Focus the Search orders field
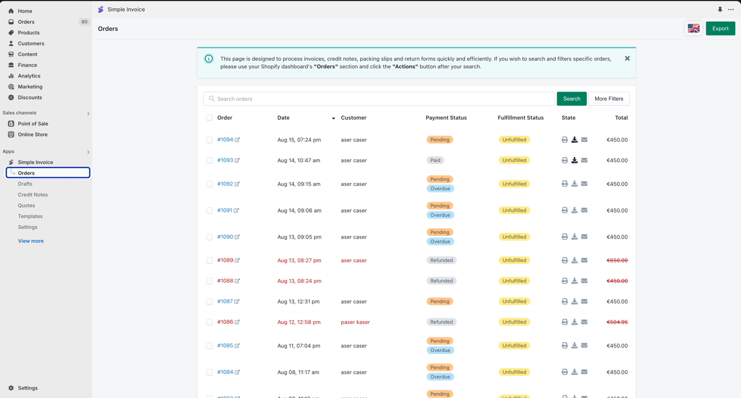 (x=379, y=99)
